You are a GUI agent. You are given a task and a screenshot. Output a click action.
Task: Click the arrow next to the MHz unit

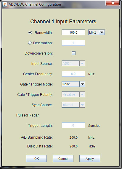coord(102,32)
